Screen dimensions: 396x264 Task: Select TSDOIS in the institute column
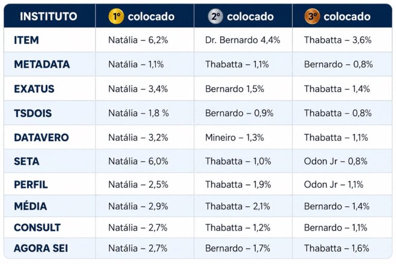pyautogui.click(x=33, y=113)
